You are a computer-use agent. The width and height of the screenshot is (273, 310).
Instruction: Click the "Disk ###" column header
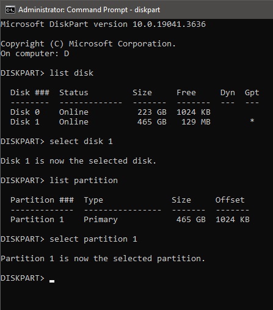[x=30, y=93]
